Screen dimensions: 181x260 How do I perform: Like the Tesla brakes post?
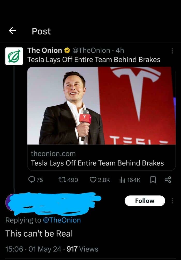(93, 180)
